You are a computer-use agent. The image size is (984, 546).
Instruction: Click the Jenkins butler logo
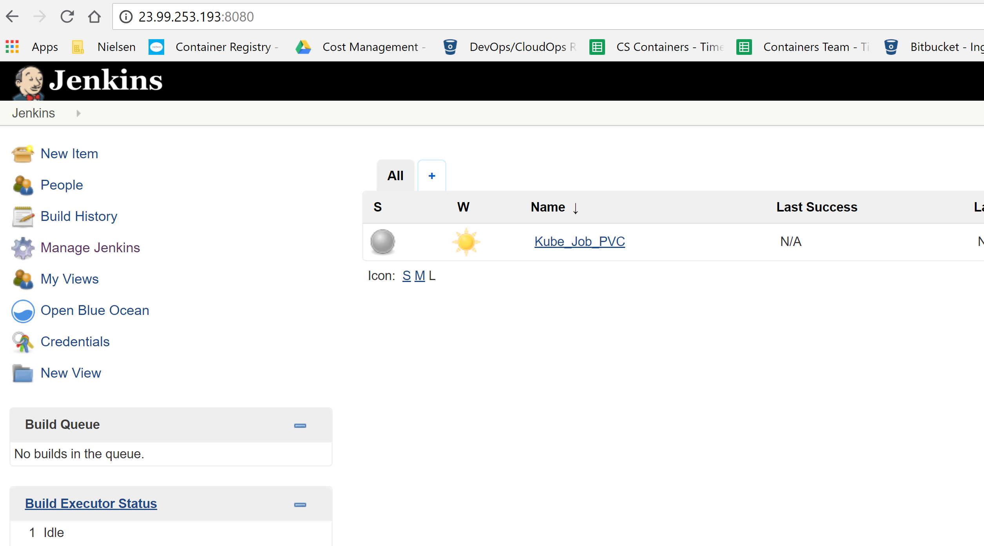[x=28, y=81]
